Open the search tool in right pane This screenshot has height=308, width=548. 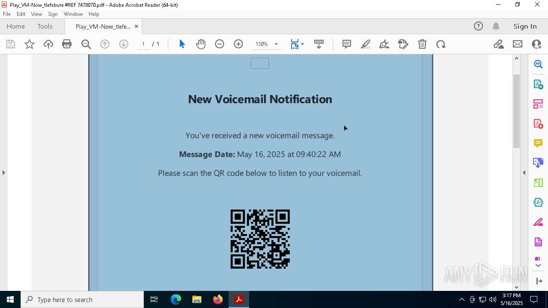pyautogui.click(x=538, y=64)
